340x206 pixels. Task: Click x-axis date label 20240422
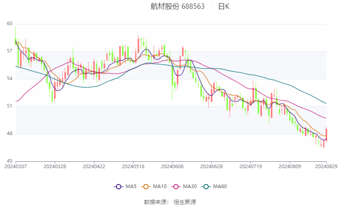pos(94,167)
